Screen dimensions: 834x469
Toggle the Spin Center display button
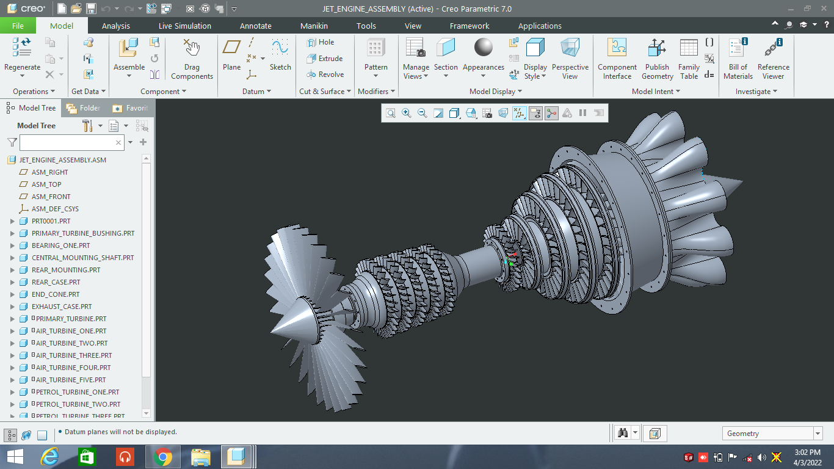click(x=551, y=113)
